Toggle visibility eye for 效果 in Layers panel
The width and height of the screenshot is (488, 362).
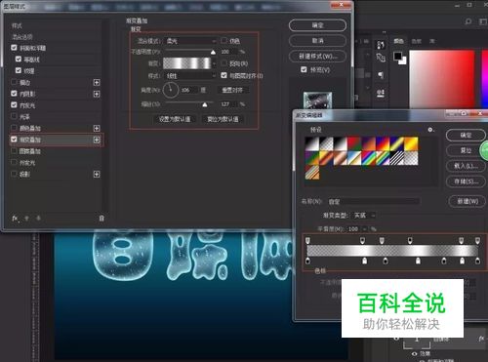click(x=414, y=353)
